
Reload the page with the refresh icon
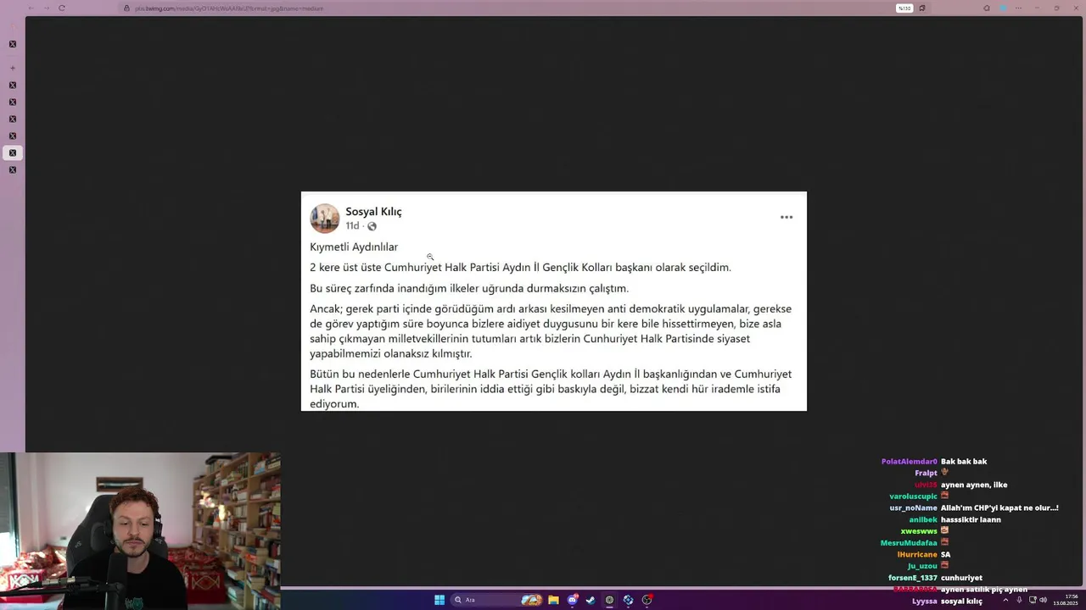62,8
